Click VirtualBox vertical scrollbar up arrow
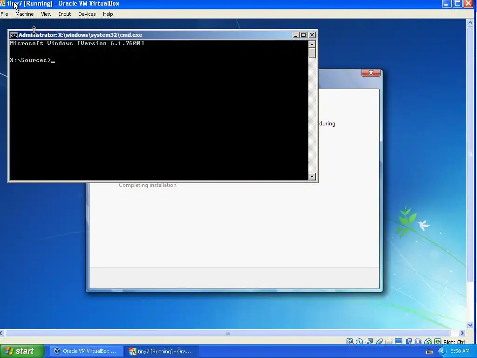Viewport: 477px width, 358px height. (470, 22)
